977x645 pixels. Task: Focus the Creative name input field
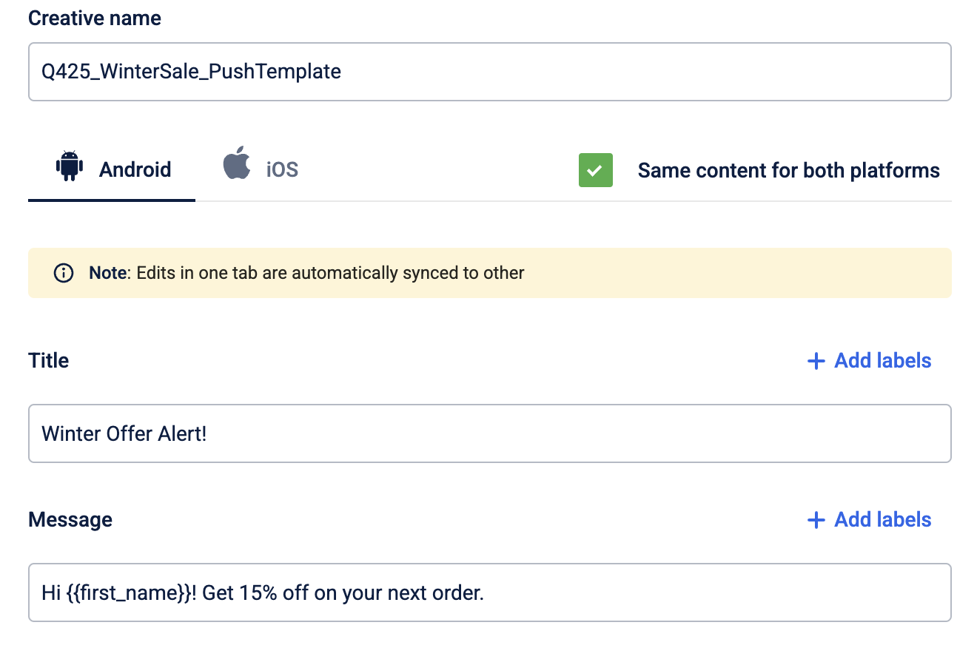(489, 72)
